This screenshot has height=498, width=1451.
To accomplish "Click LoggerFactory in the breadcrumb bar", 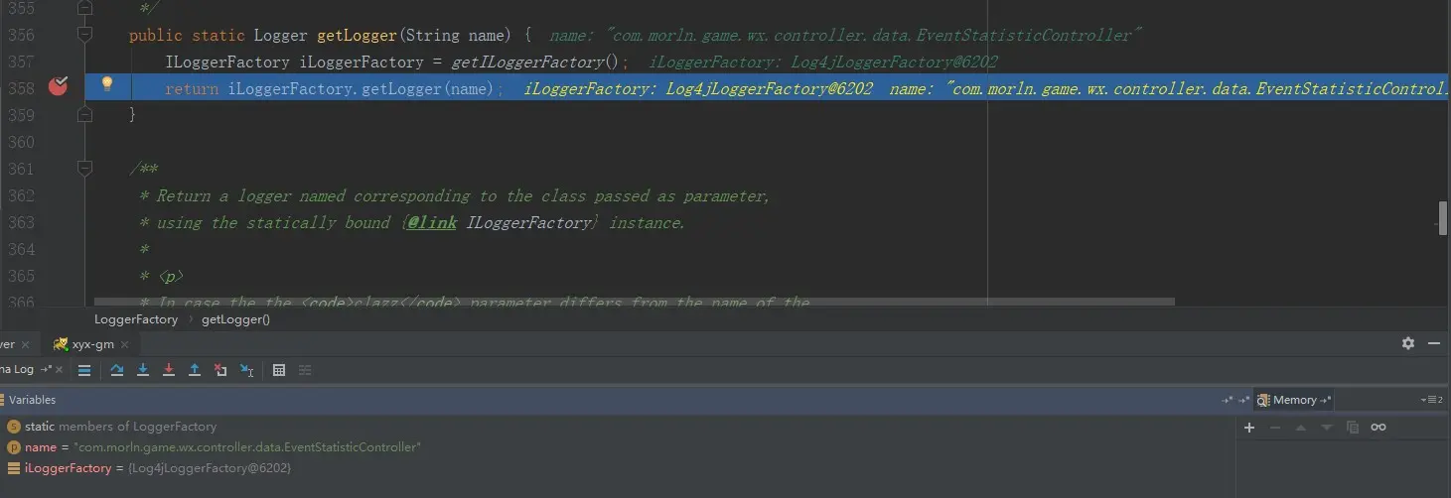I will pos(136,319).
